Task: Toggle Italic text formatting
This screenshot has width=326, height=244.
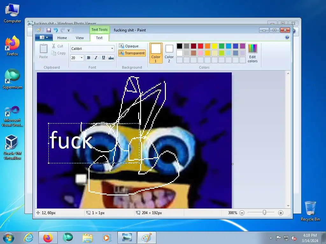Action: pyautogui.click(x=96, y=58)
